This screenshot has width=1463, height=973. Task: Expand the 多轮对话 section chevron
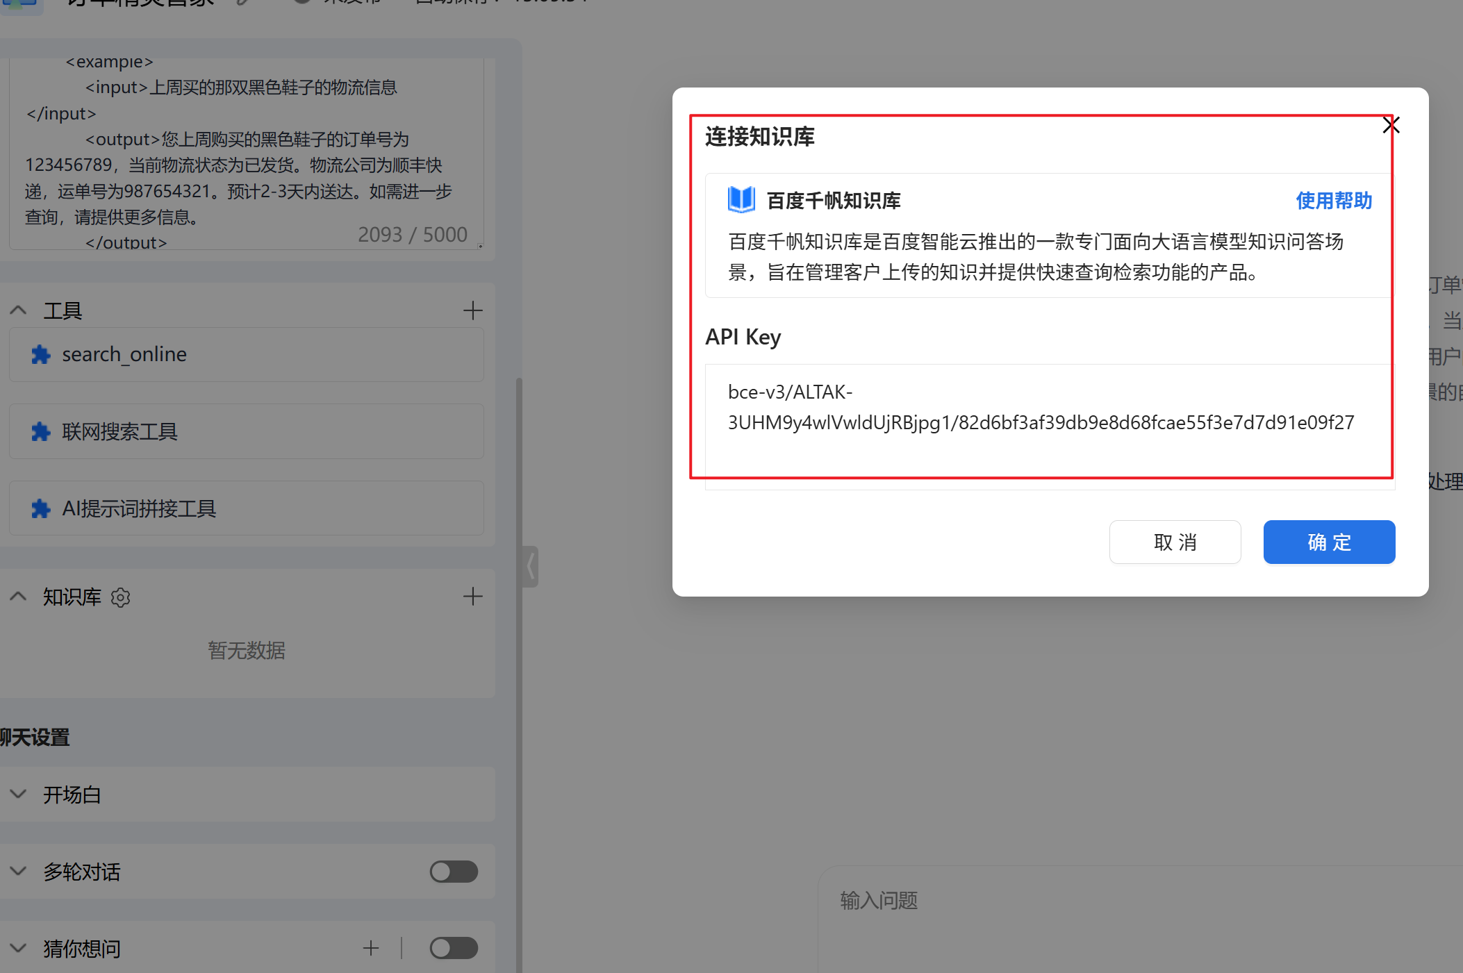coord(19,872)
